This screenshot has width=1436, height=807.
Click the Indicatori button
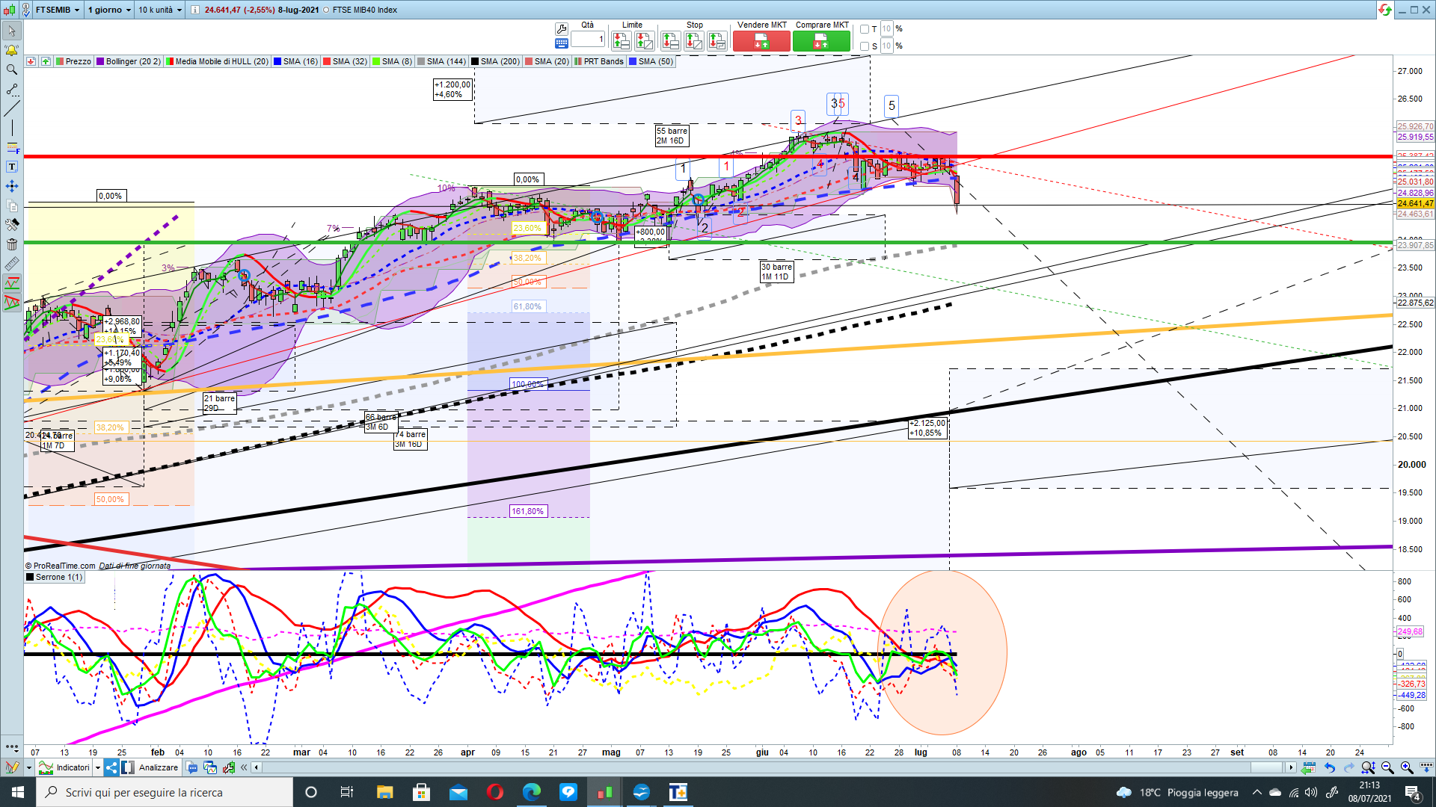point(65,767)
